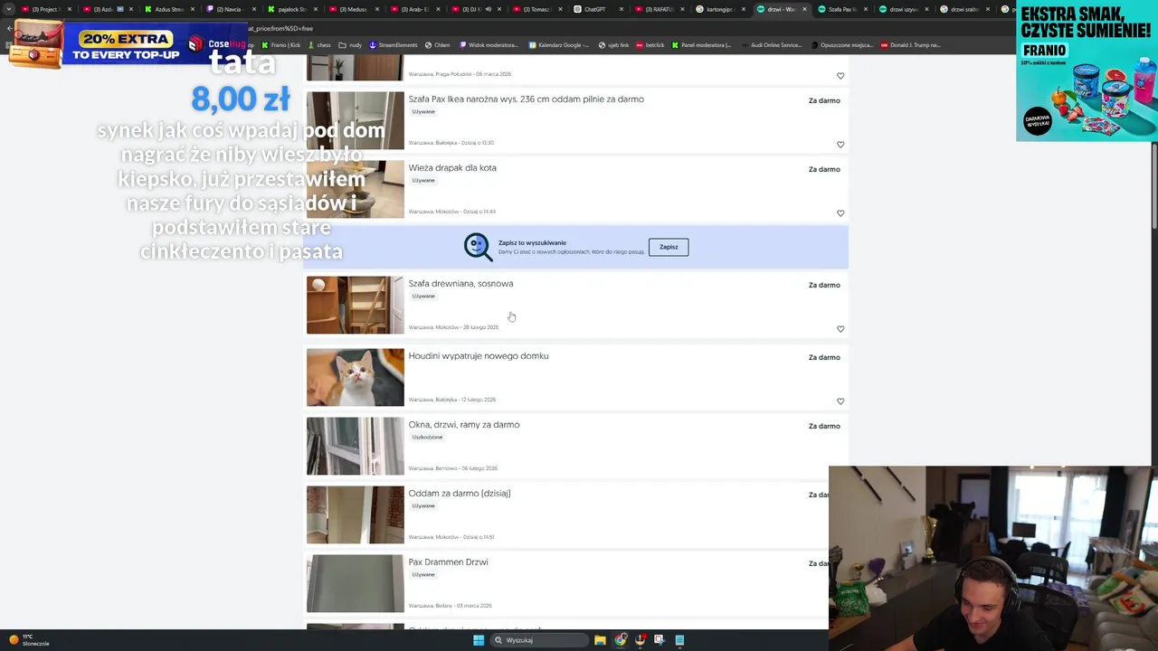This screenshot has width=1158, height=651.
Task: Open the ujeb link bookmark
Action: [613, 45]
